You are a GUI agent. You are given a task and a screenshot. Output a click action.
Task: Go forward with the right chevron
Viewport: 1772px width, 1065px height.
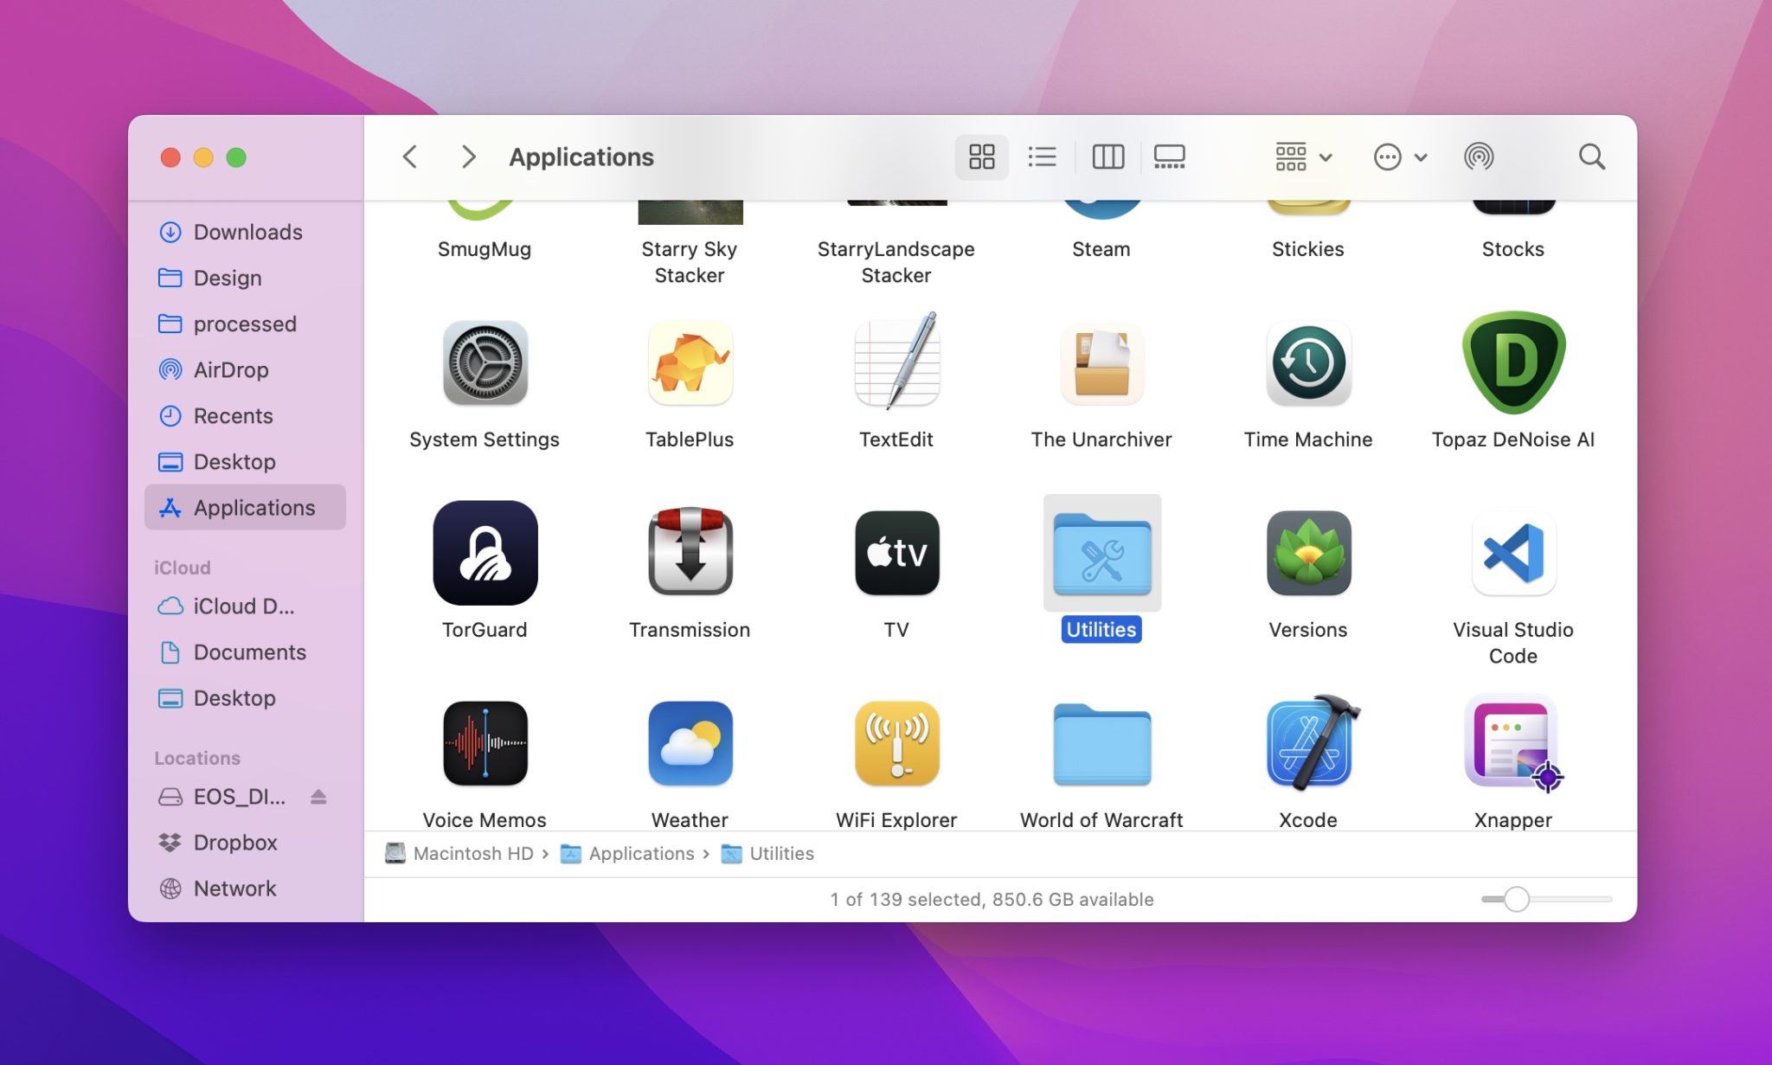point(468,157)
